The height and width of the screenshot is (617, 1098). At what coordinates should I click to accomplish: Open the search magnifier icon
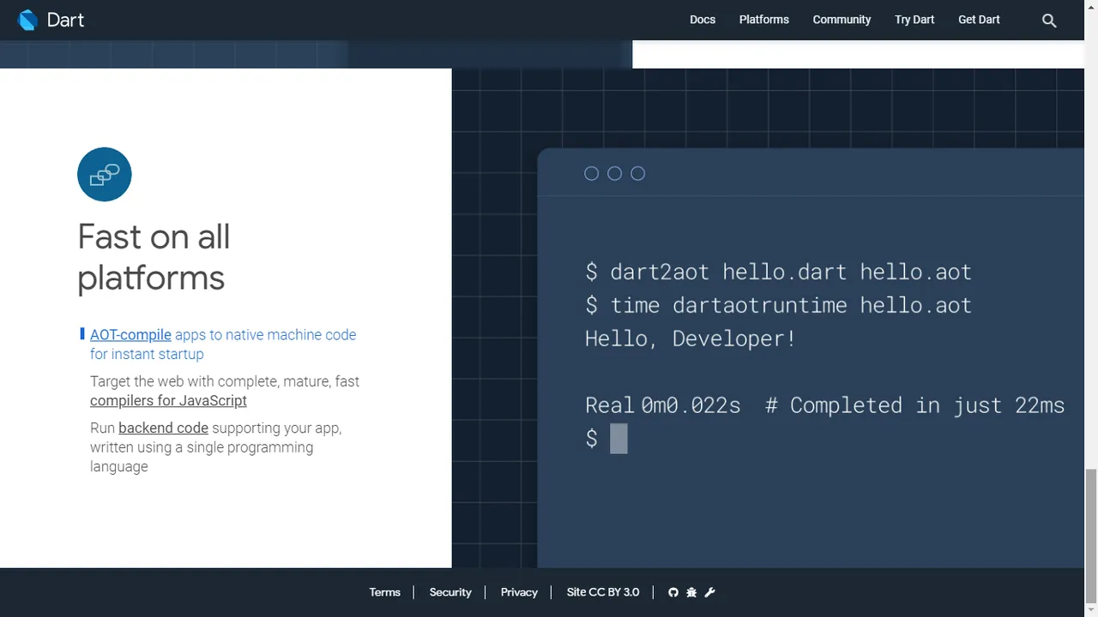(1049, 20)
